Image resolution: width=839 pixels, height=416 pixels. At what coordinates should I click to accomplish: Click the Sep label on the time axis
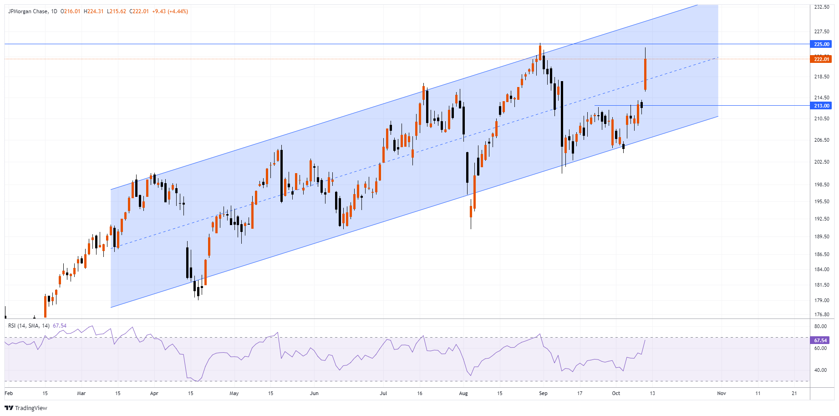(x=543, y=393)
